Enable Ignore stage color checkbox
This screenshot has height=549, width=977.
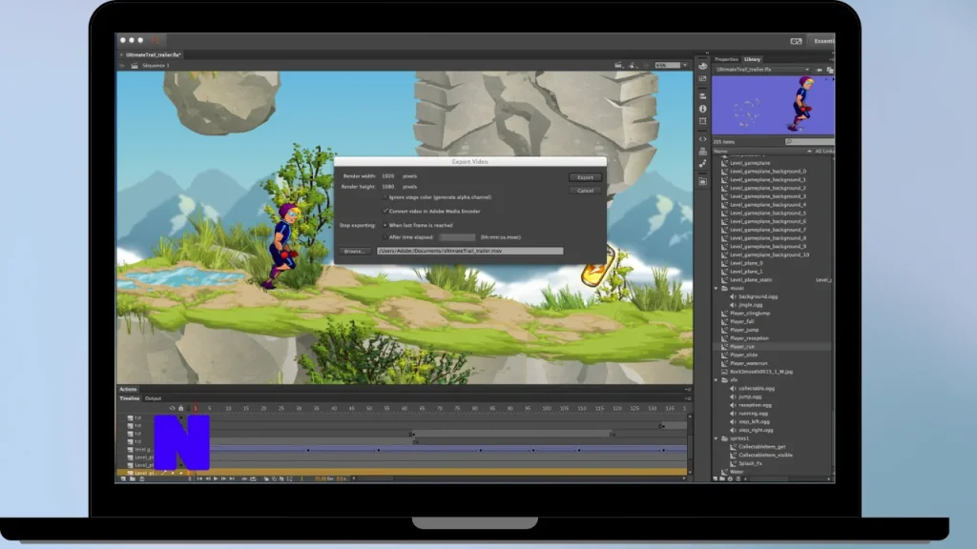(385, 197)
